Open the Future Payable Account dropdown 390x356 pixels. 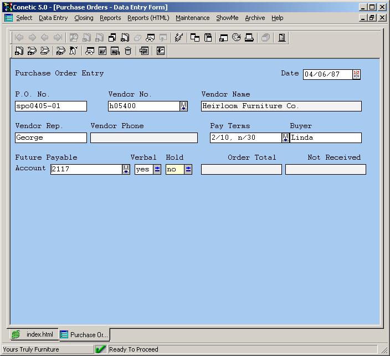pos(126,170)
